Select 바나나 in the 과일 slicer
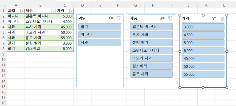 (100, 34)
